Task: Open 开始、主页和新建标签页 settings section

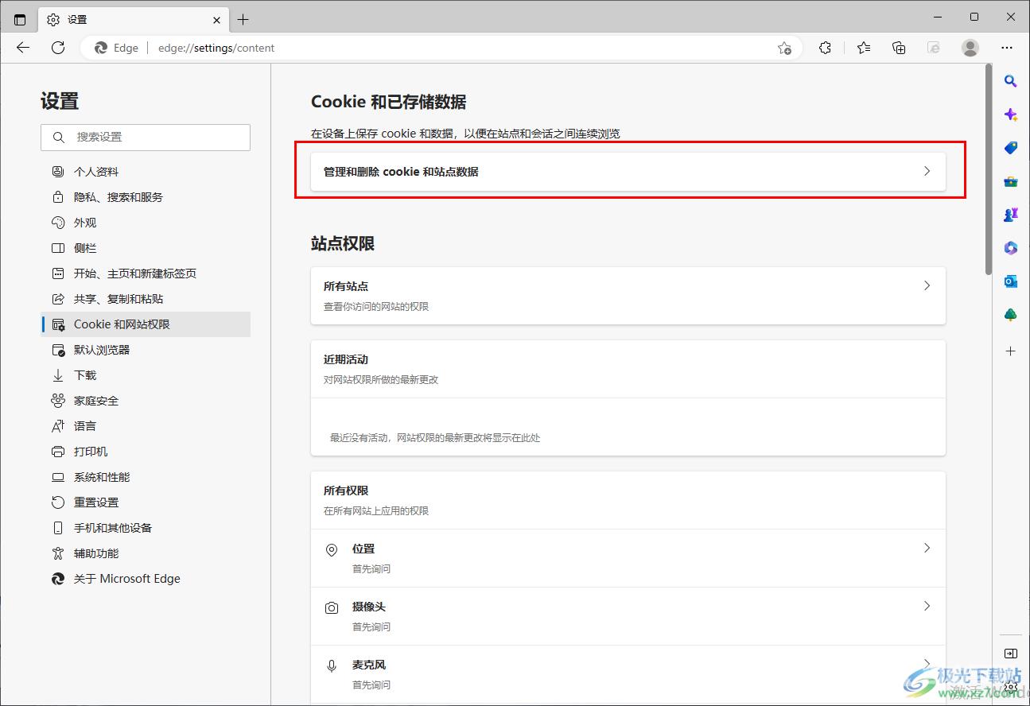Action: [x=146, y=273]
